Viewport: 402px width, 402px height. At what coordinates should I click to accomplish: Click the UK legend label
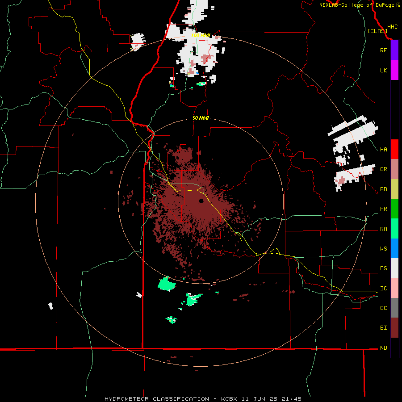point(383,70)
